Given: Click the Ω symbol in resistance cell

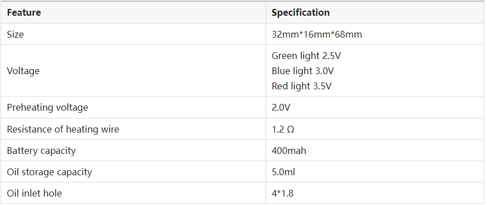Looking at the screenshot, I should pos(290,129).
